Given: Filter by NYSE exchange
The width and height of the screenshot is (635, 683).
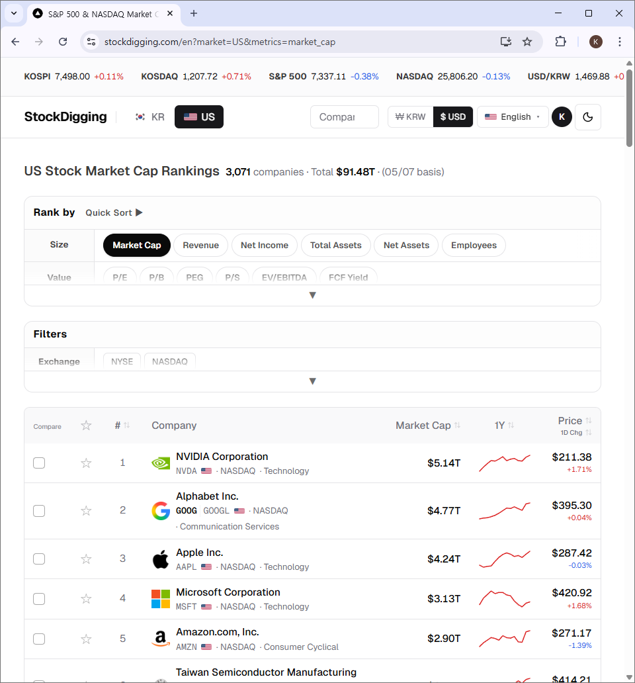Looking at the screenshot, I should tap(122, 361).
